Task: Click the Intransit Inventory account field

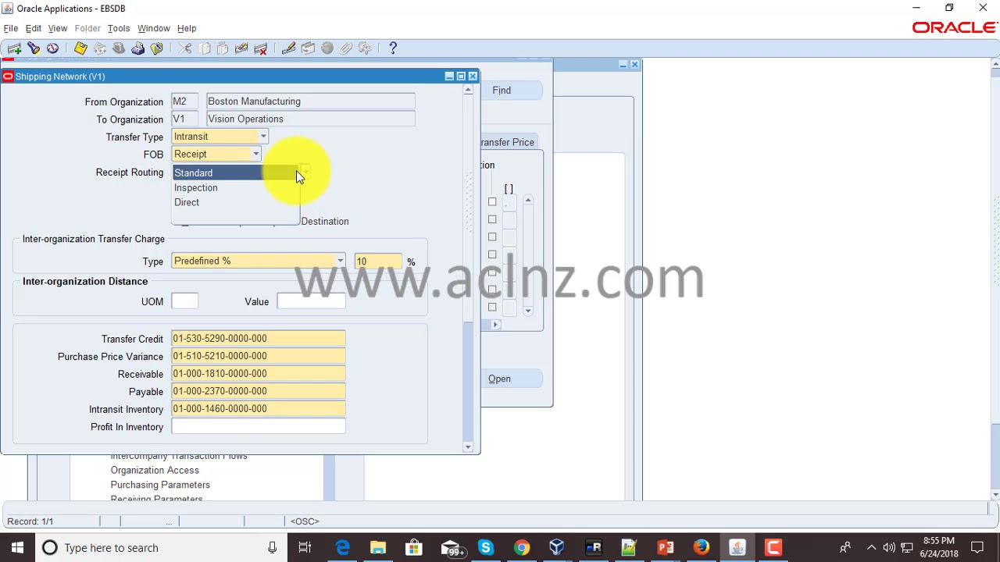Action: [259, 409]
